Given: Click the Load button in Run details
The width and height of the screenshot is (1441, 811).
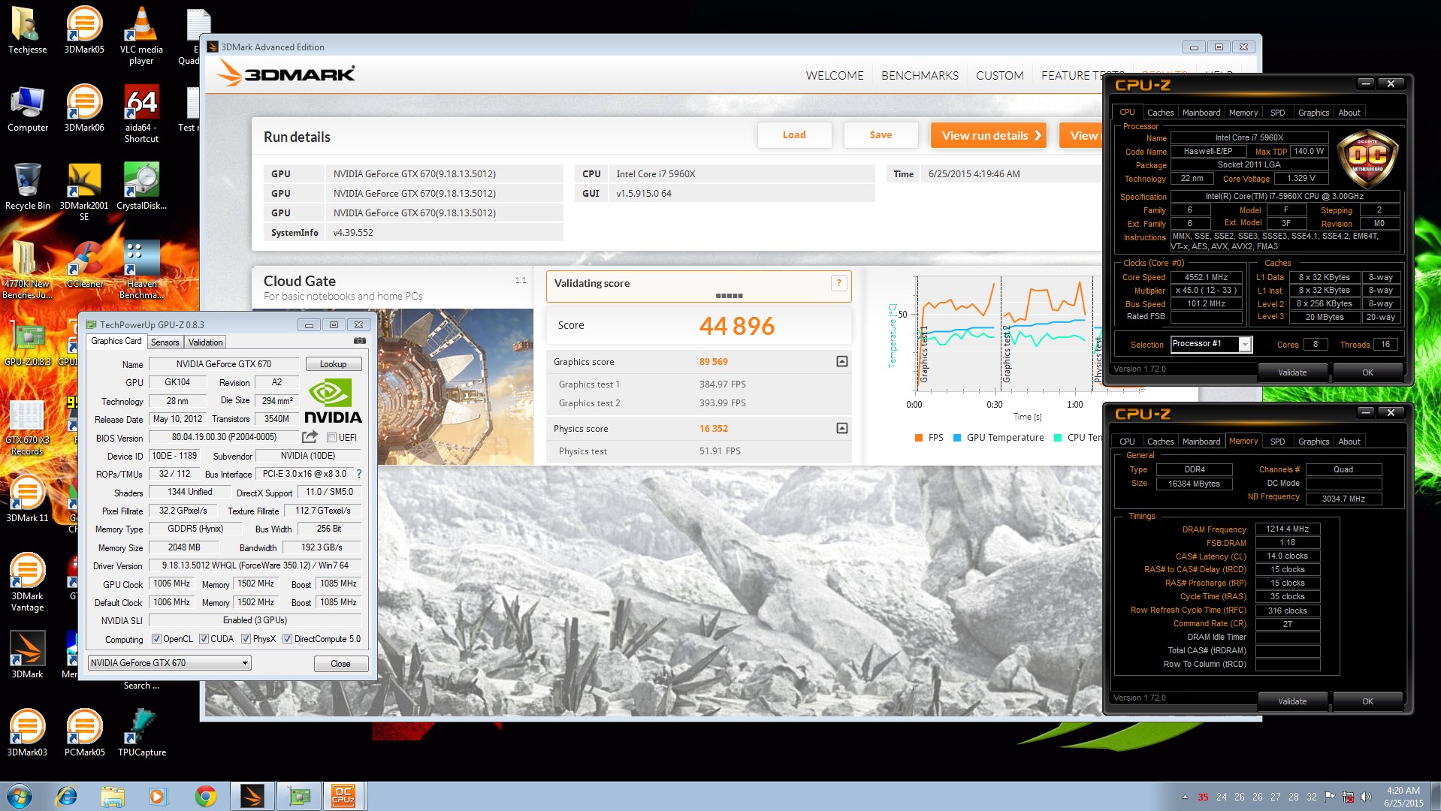Looking at the screenshot, I should [794, 135].
